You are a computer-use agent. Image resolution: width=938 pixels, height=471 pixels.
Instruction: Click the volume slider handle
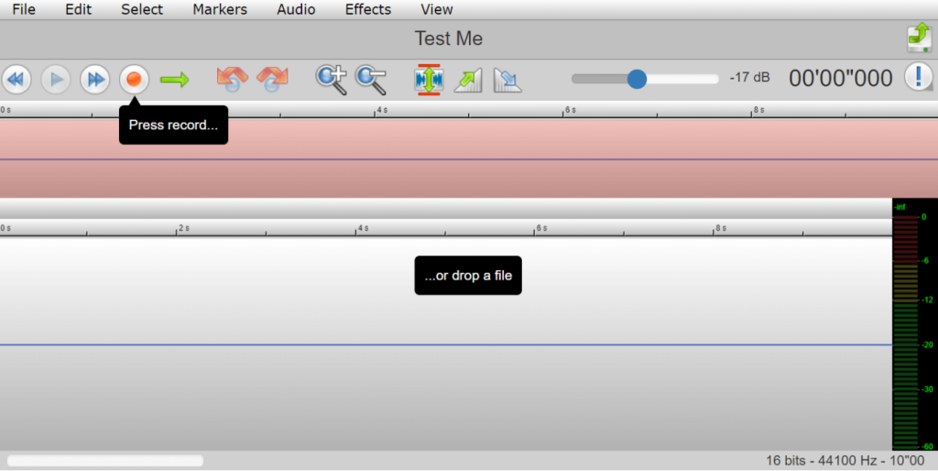[638, 79]
